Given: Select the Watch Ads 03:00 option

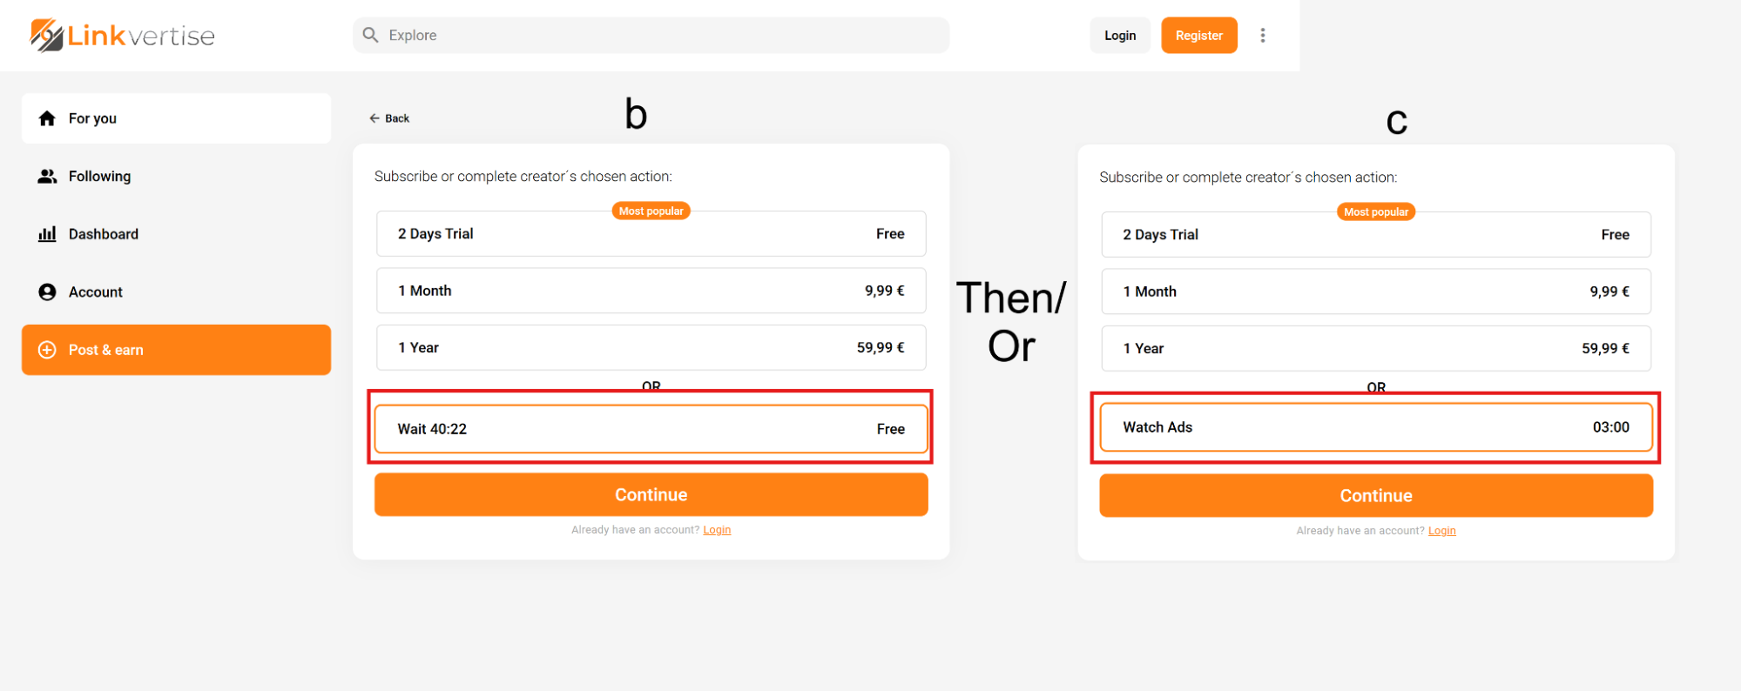Looking at the screenshot, I should tap(1375, 427).
